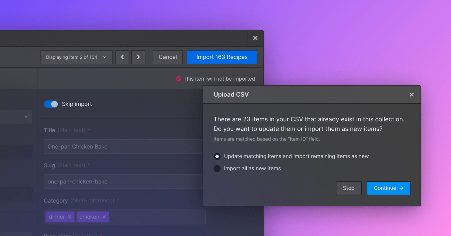Go to the previous item arrow
The width and height of the screenshot is (451, 236).
point(122,57)
